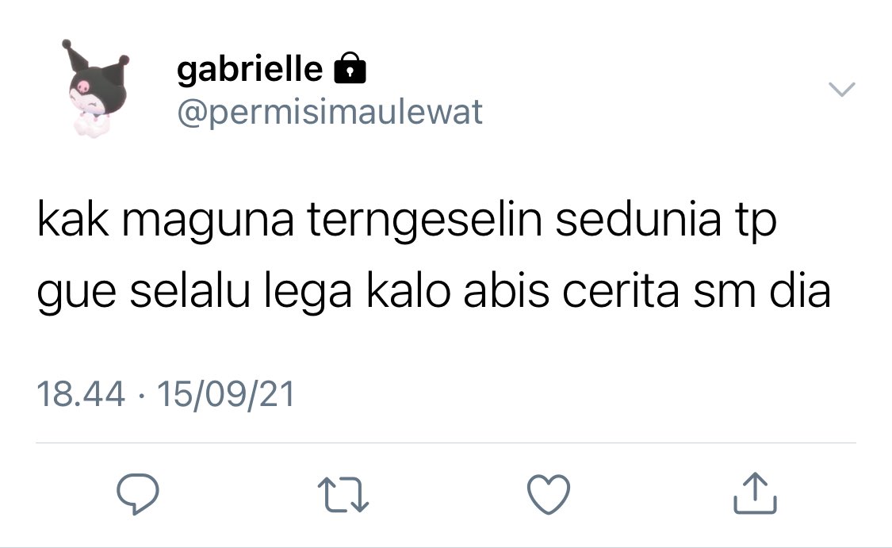
Task: Toggle the heart to favorite this tweet
Action: (x=549, y=494)
